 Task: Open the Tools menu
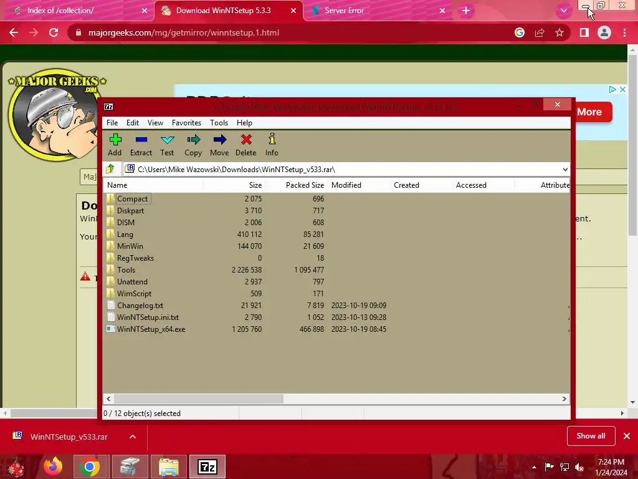pyautogui.click(x=219, y=123)
